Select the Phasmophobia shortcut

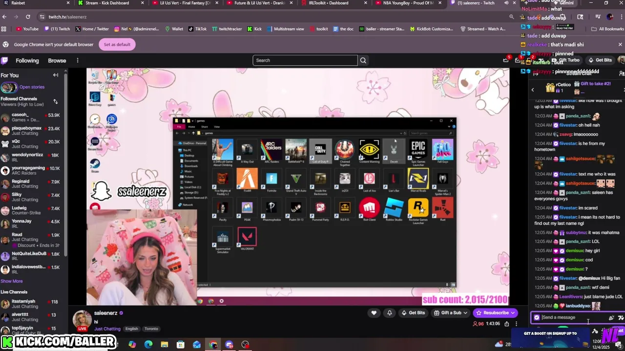(271, 209)
